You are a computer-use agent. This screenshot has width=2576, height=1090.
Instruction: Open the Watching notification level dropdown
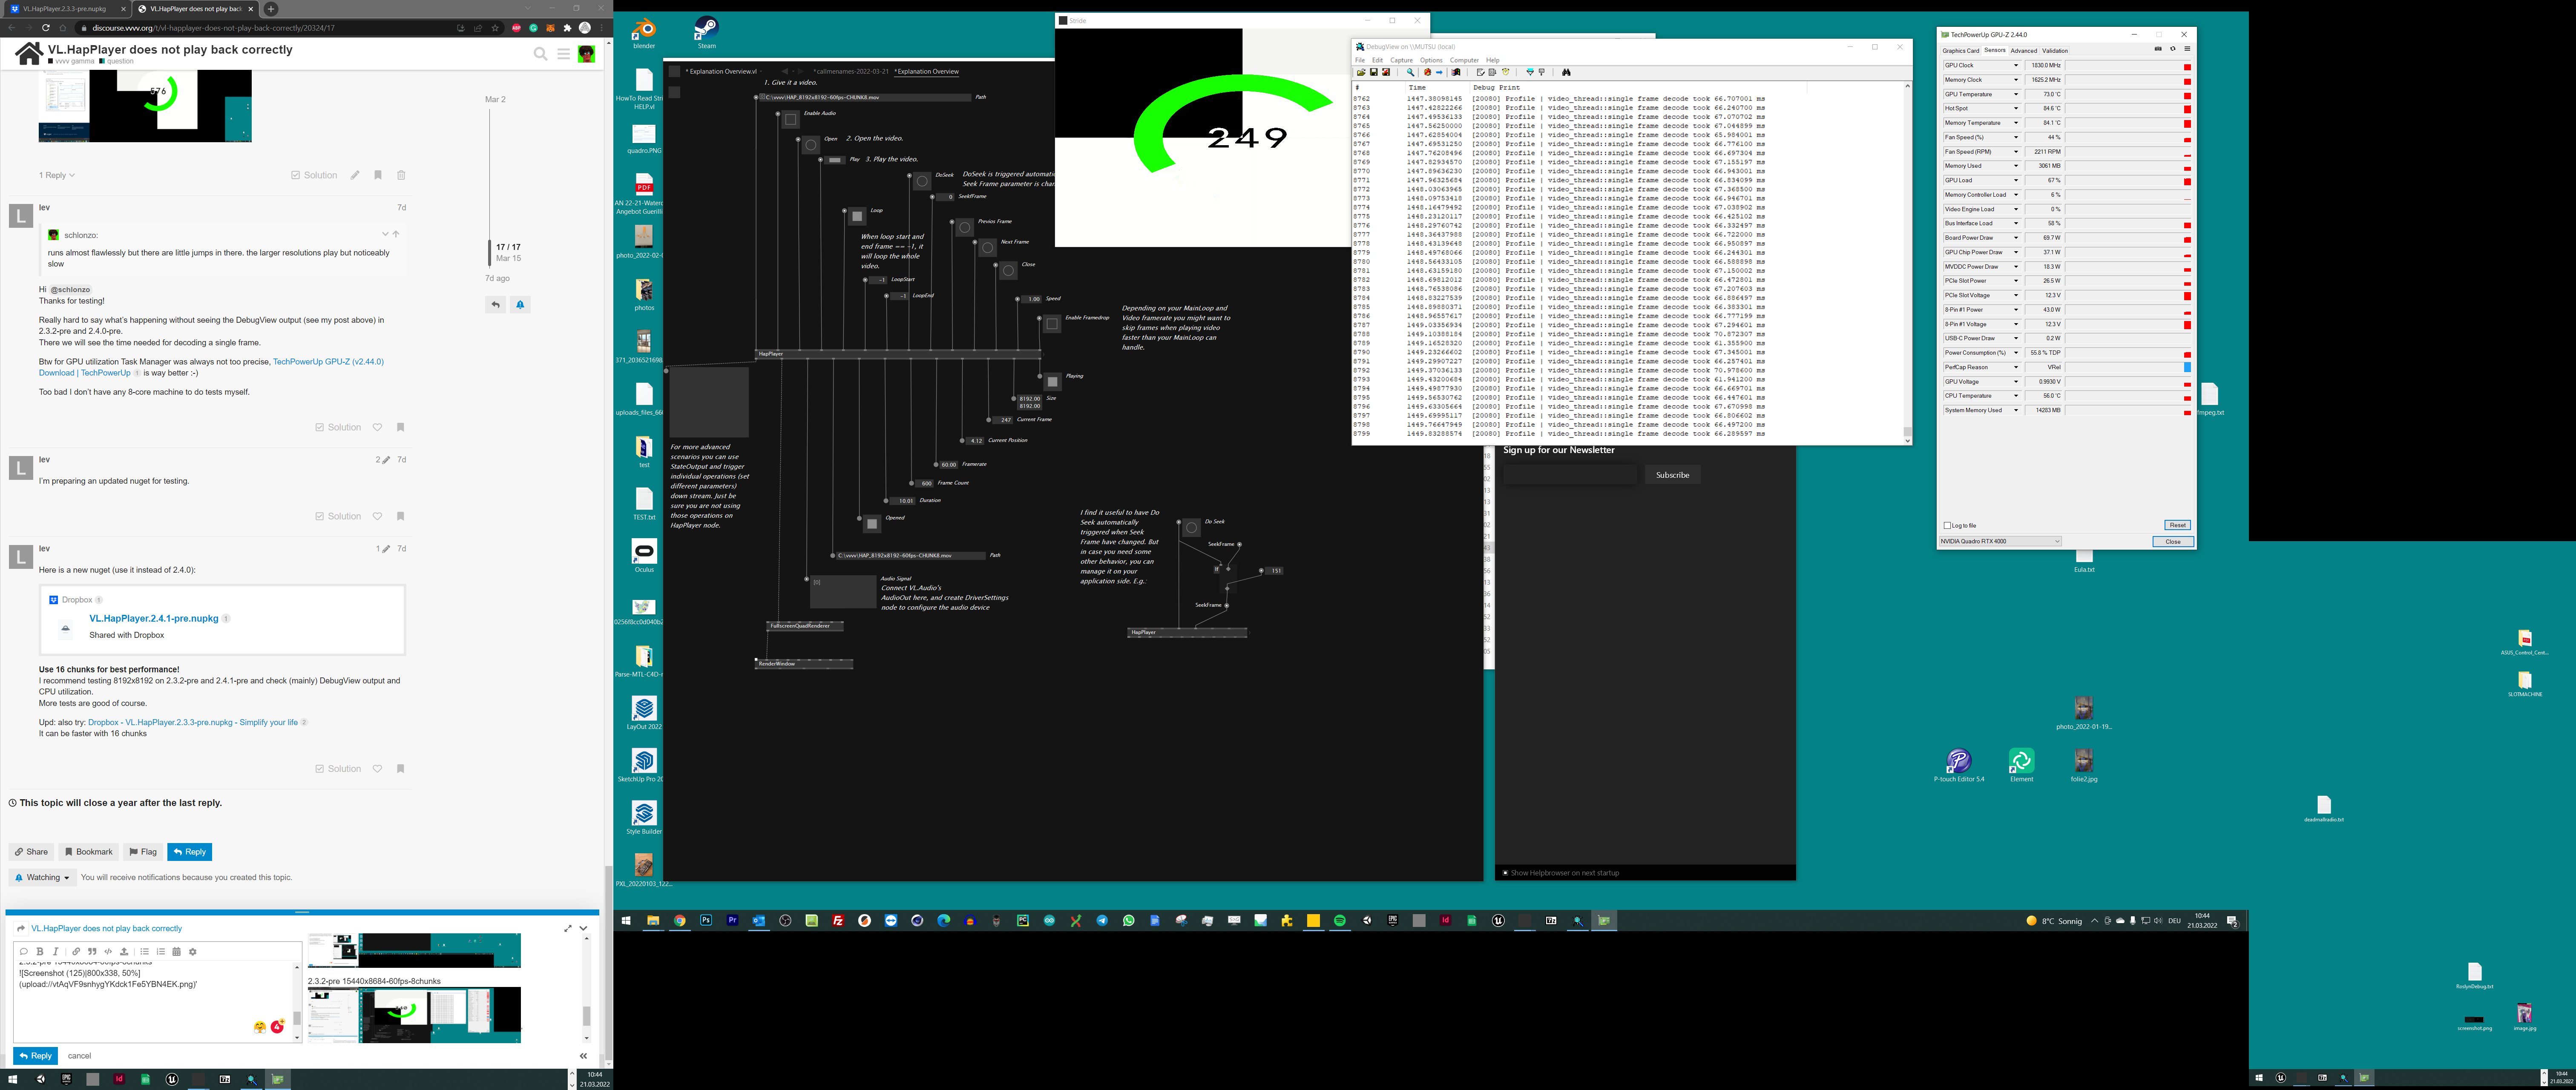click(x=43, y=877)
